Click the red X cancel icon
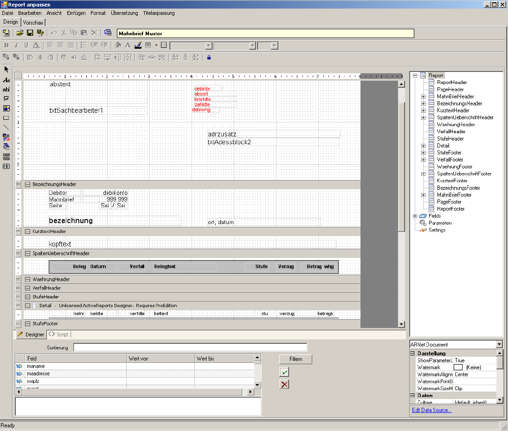The height and width of the screenshot is (431, 508). [x=284, y=384]
